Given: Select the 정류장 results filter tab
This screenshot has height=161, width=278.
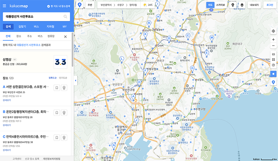Looking at the screenshot, I should click(51, 36).
